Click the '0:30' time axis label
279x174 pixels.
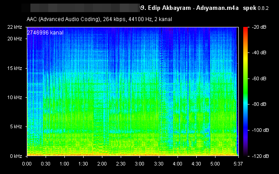click(46, 164)
